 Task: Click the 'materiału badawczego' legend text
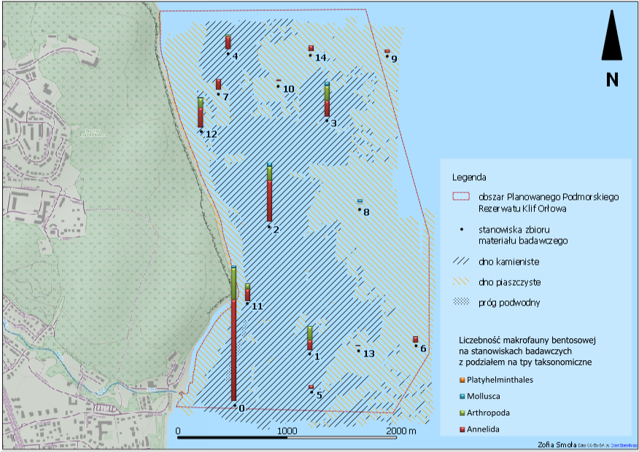(523, 241)
